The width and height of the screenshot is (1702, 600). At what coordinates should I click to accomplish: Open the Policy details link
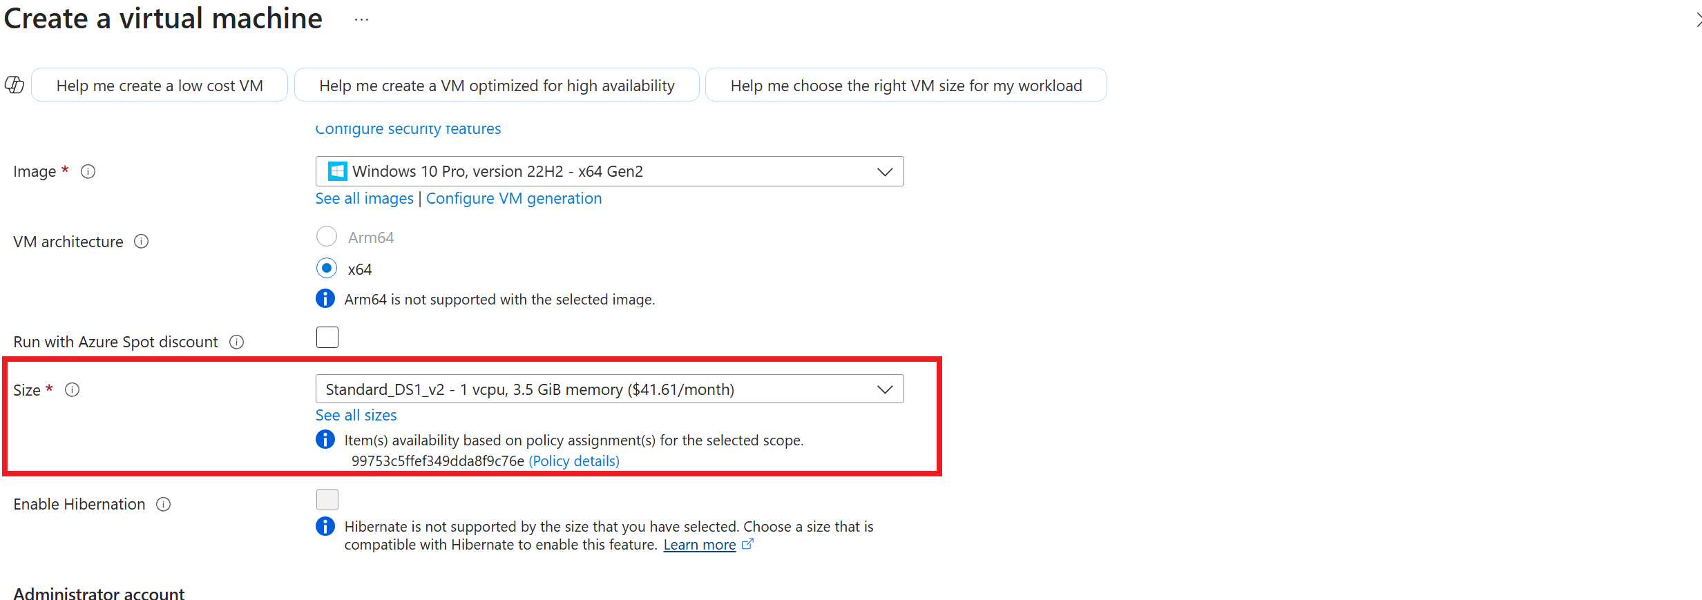tap(574, 461)
